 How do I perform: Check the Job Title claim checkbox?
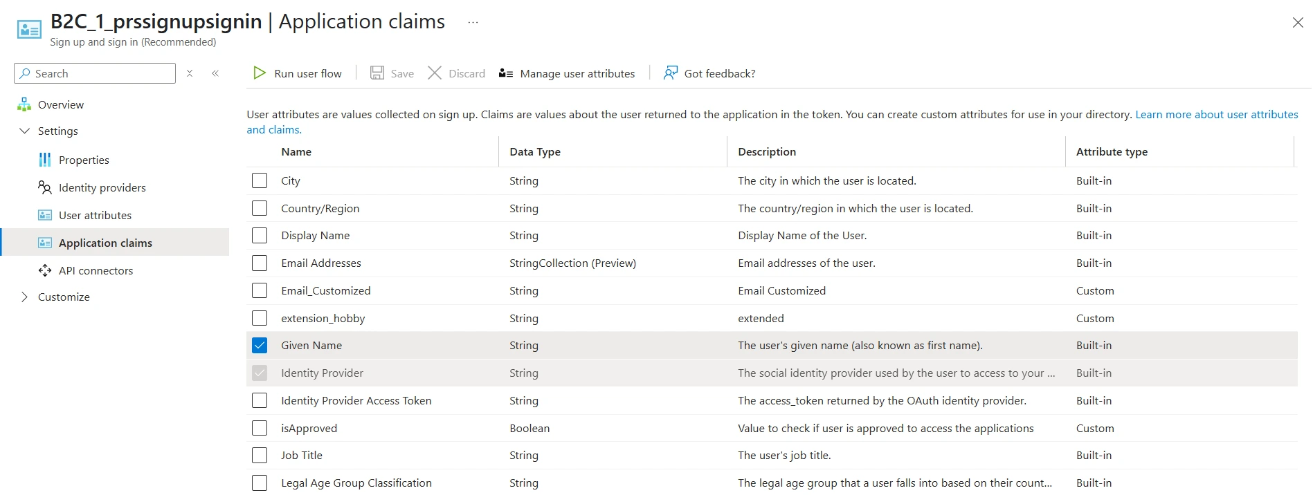click(x=260, y=455)
